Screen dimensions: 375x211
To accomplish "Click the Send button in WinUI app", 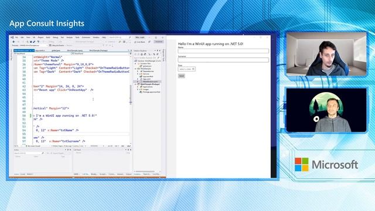I will (181, 76).
